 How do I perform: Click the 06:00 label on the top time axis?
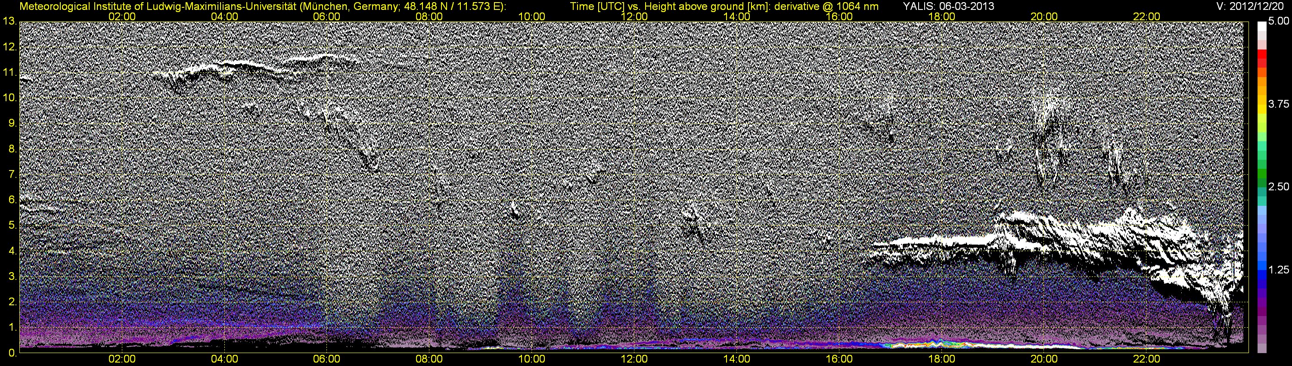tap(326, 16)
